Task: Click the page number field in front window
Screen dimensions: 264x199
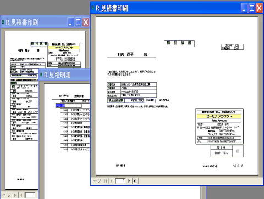Action: tap(120, 181)
